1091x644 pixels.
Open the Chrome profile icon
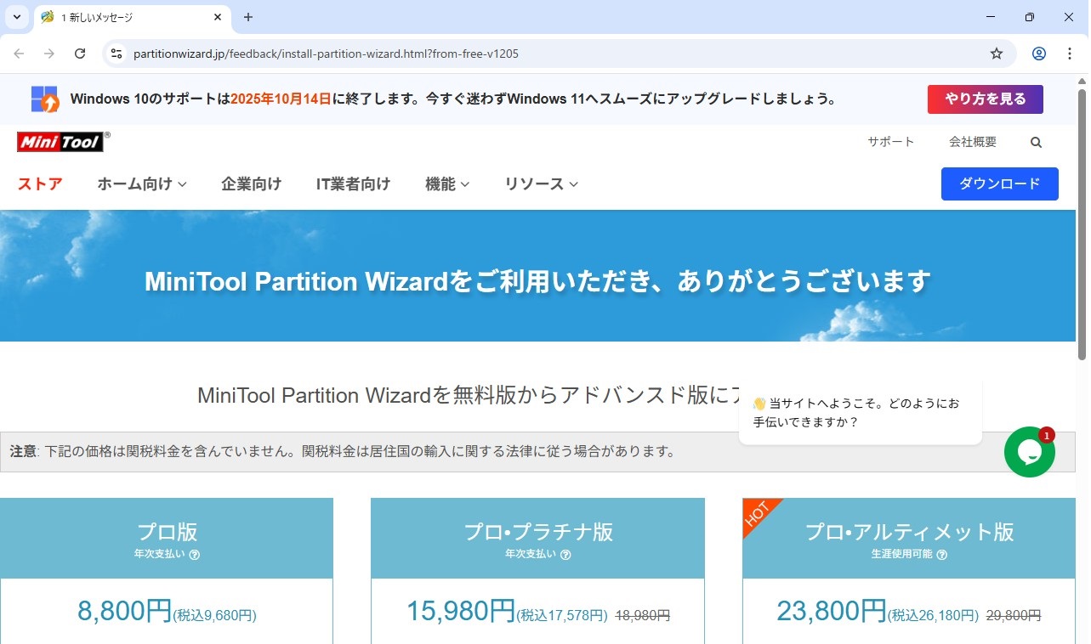coord(1039,54)
